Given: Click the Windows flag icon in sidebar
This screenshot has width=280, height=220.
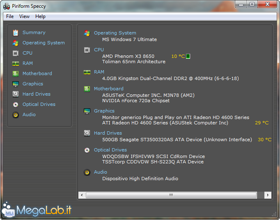Looking at the screenshot, I should (16, 43).
